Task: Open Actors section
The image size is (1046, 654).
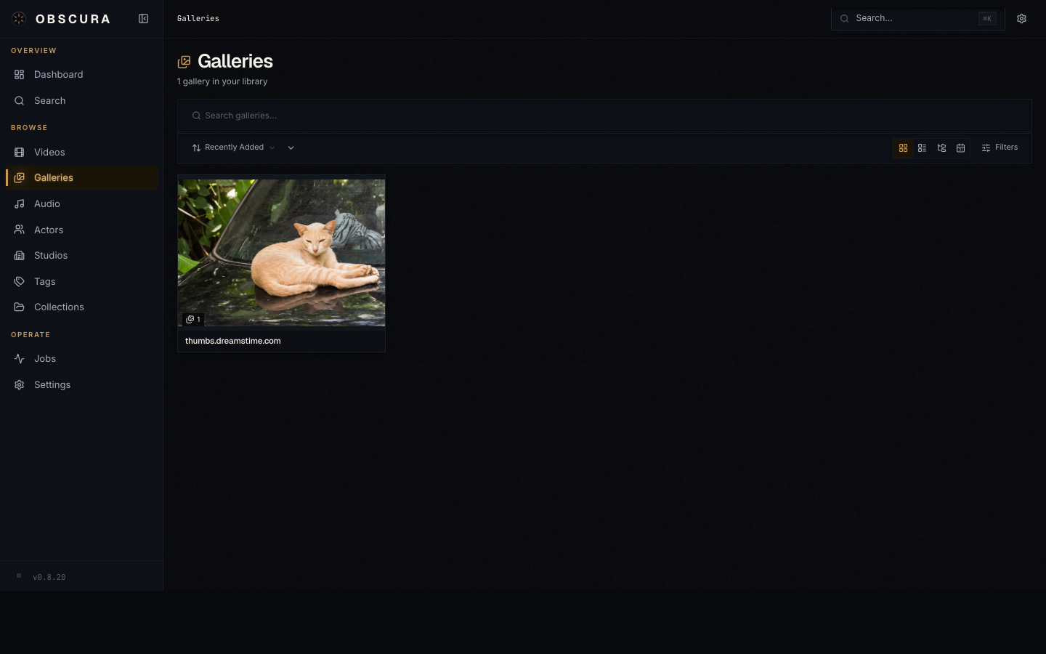Action: [x=81, y=230]
